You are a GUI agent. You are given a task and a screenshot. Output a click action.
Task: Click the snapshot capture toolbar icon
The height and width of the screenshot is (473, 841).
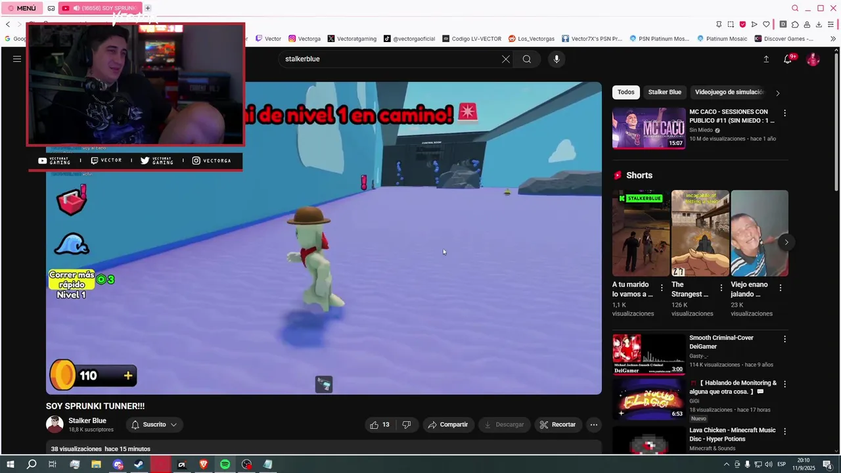point(731,24)
